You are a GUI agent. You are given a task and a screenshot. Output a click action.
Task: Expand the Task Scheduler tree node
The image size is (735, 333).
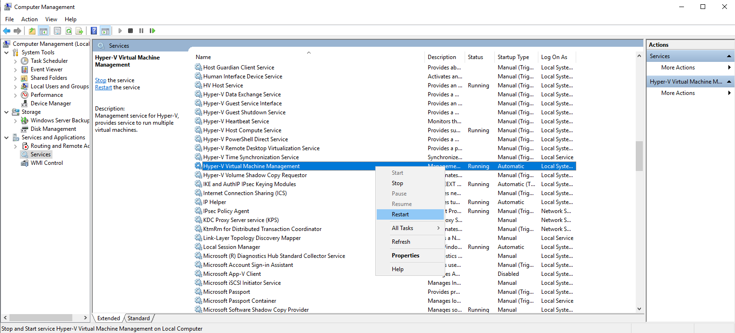[x=16, y=61]
